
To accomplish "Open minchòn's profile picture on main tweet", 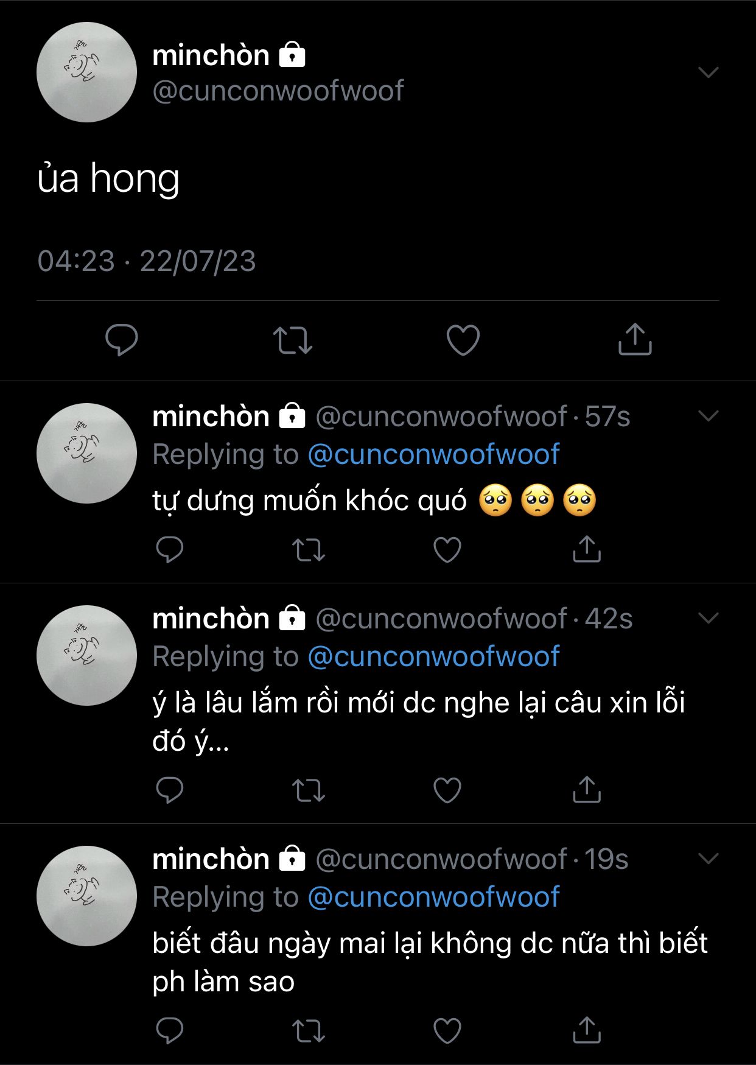I will coord(86,72).
